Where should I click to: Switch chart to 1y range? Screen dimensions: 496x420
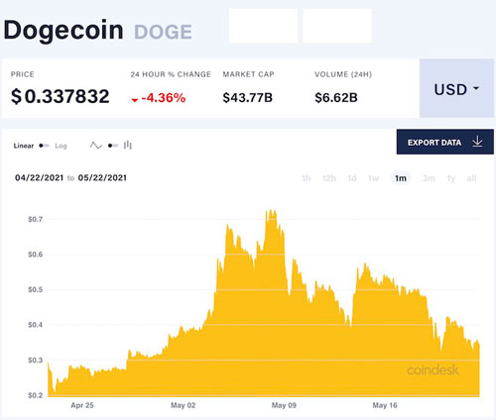451,178
